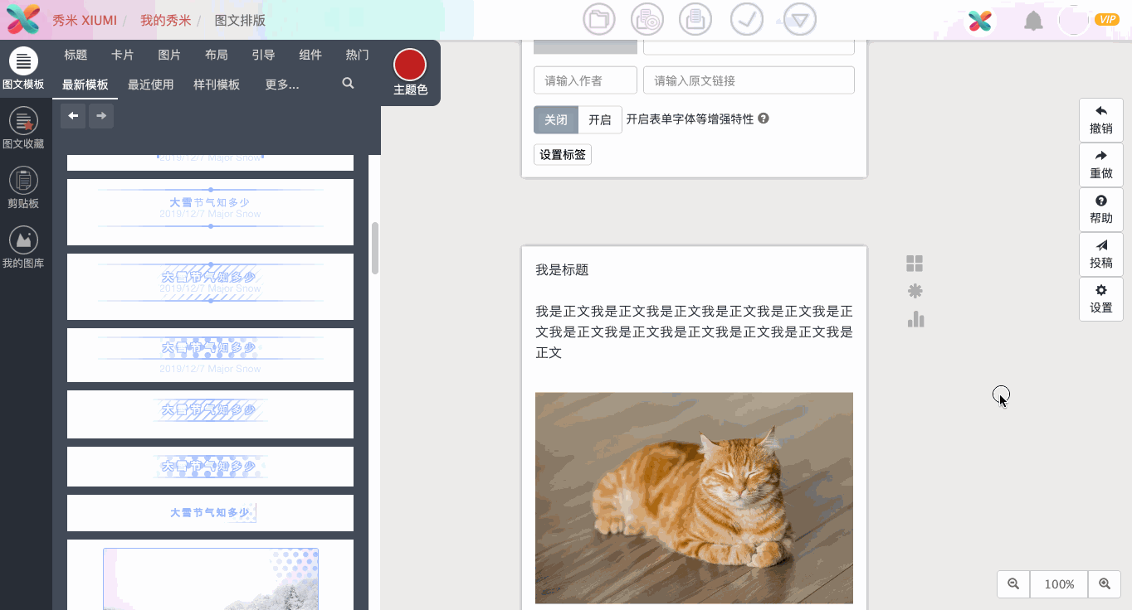1132x610 pixels.
Task: Click the checkmark icon in top toolbar
Action: [x=747, y=19]
